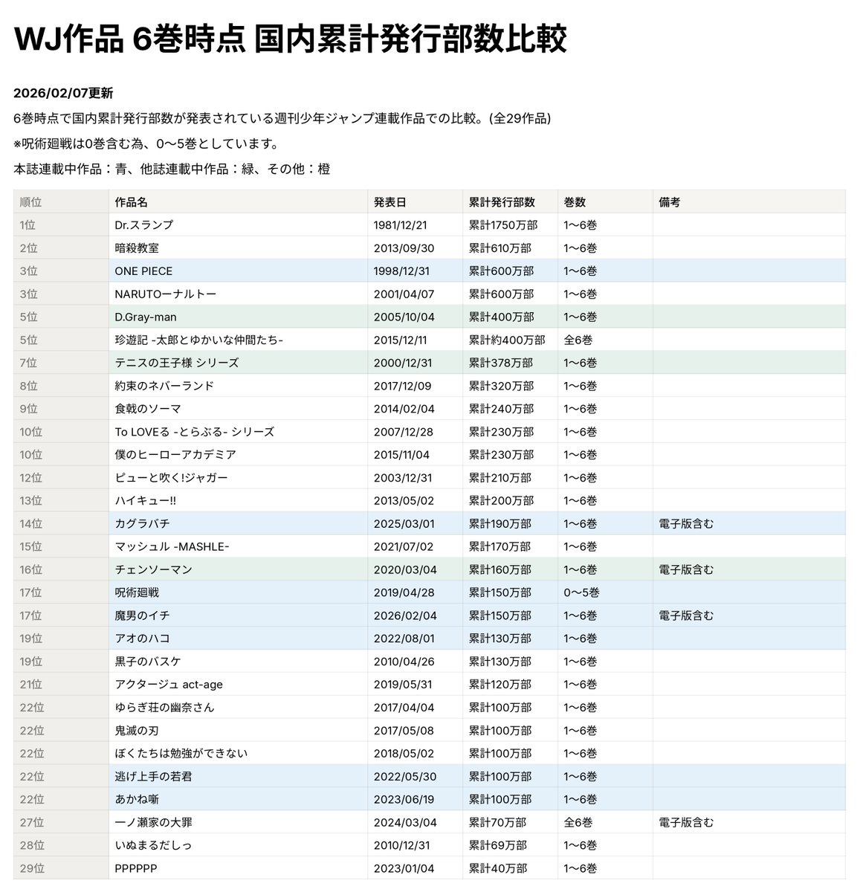Click the 累計70万部 circulation value

click(x=497, y=823)
